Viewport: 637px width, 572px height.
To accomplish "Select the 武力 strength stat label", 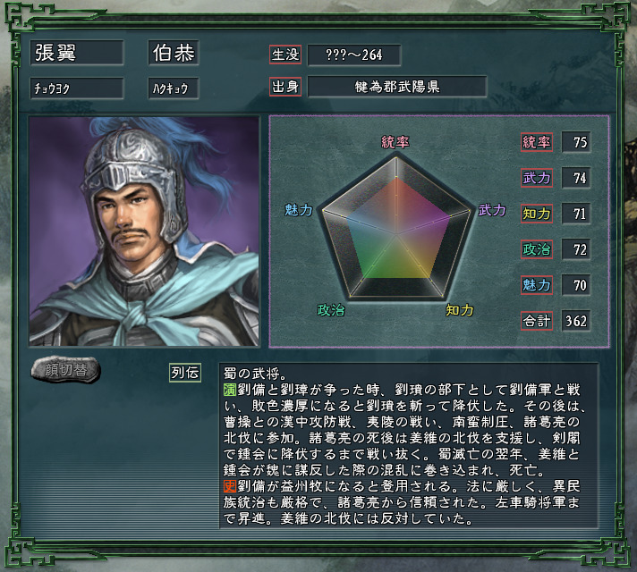I will 537,178.
